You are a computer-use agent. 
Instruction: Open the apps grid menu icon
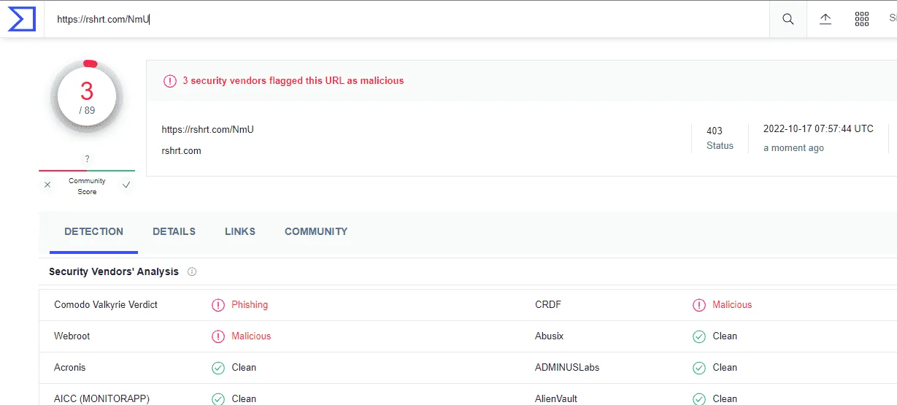pyautogui.click(x=862, y=20)
